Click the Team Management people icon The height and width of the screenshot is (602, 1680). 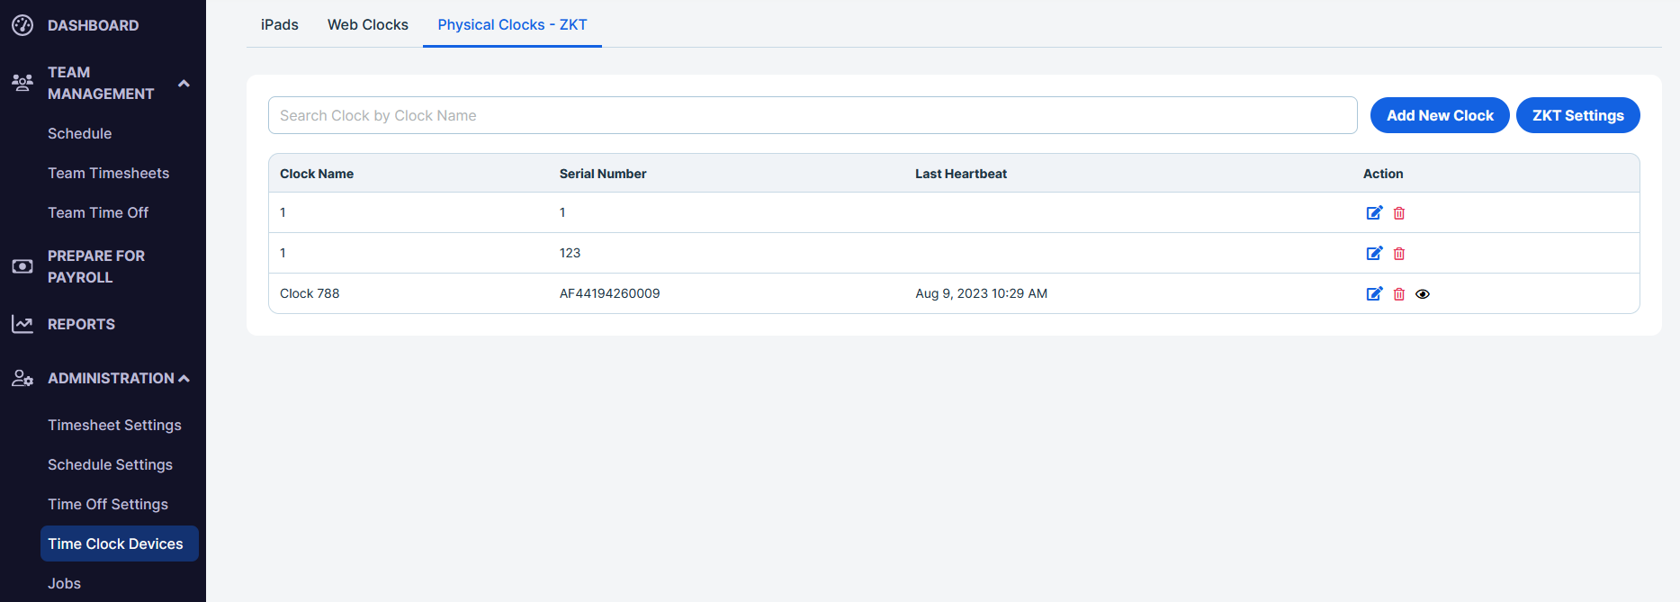(x=22, y=83)
